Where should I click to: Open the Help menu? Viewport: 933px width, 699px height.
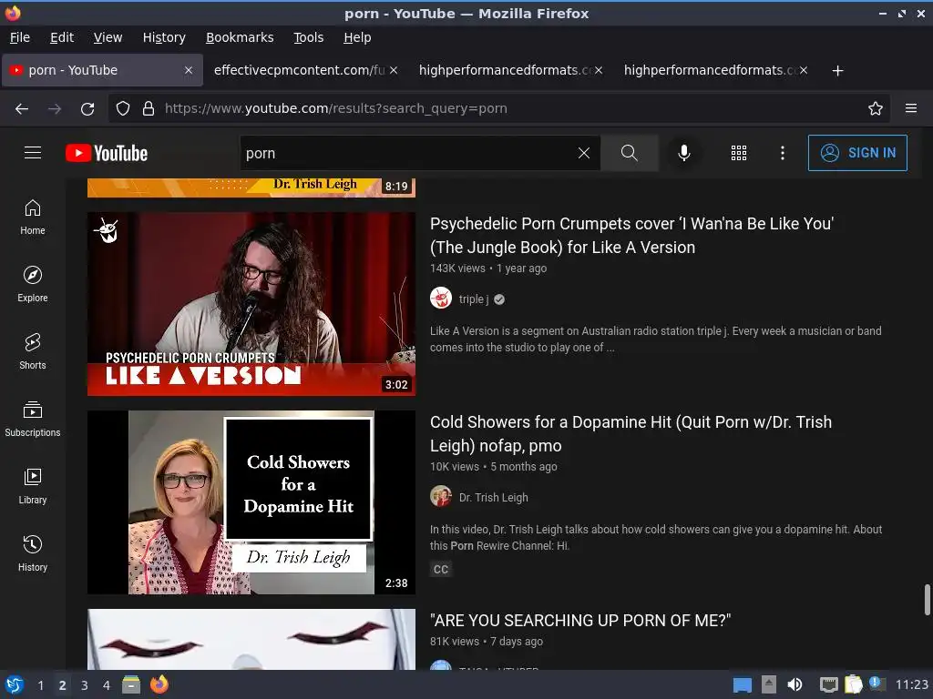point(357,37)
